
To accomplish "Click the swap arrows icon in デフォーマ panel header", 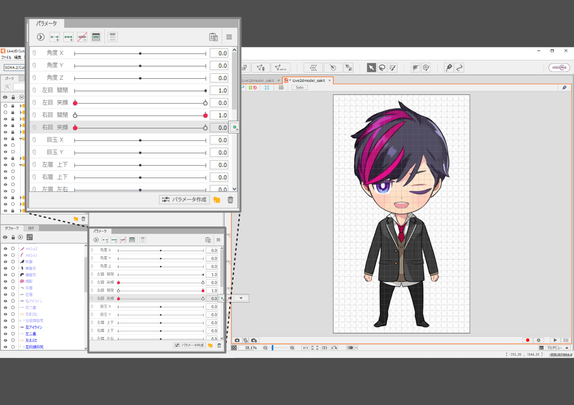I will [30, 237].
